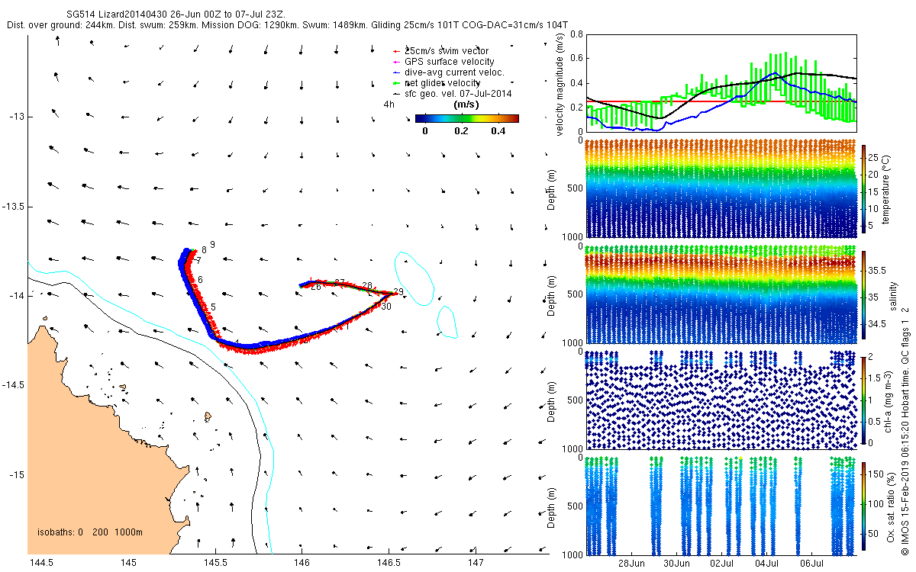Click the green 'net glider velocity' legend marker
Image resolution: width=916 pixels, height=572 pixels.
tap(395, 83)
